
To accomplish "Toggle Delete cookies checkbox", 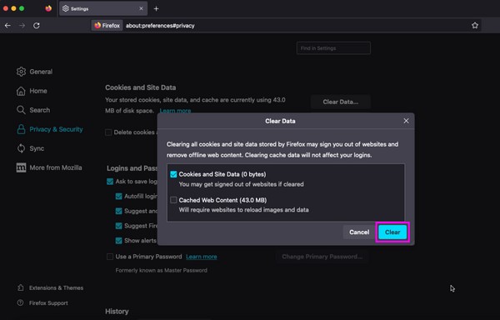I will (108, 132).
